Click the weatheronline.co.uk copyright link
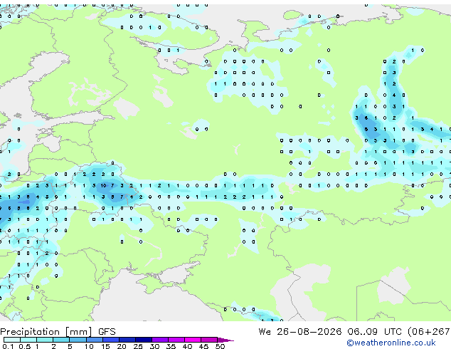The height and width of the screenshot is (349, 451). [391, 343]
